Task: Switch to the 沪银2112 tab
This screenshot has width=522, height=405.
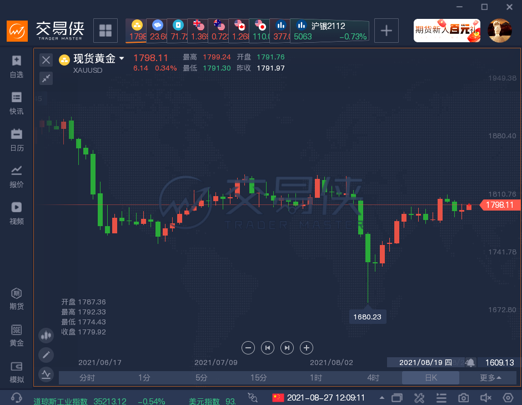Action: click(x=330, y=31)
